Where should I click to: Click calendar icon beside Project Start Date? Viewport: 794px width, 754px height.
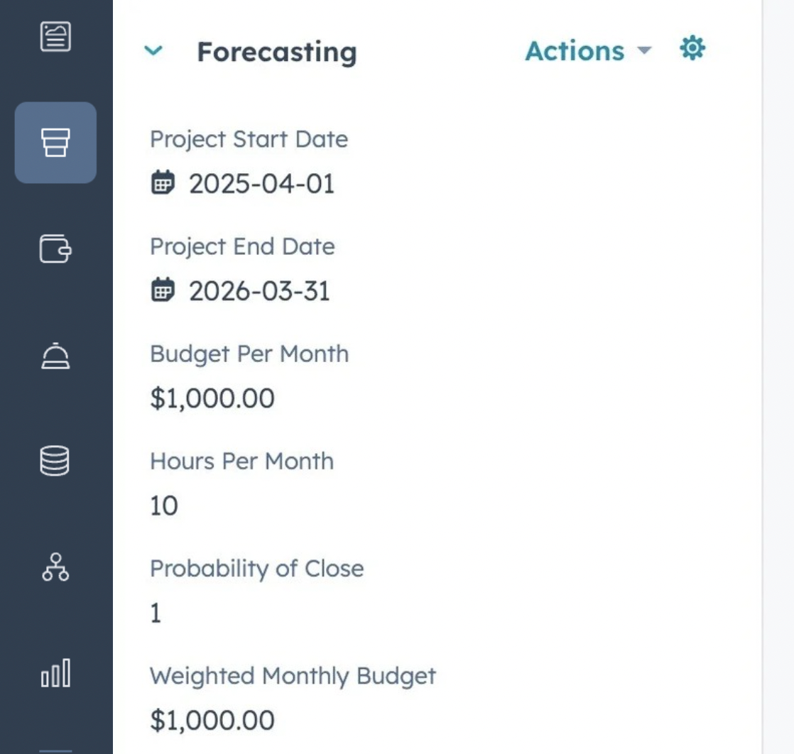click(163, 182)
